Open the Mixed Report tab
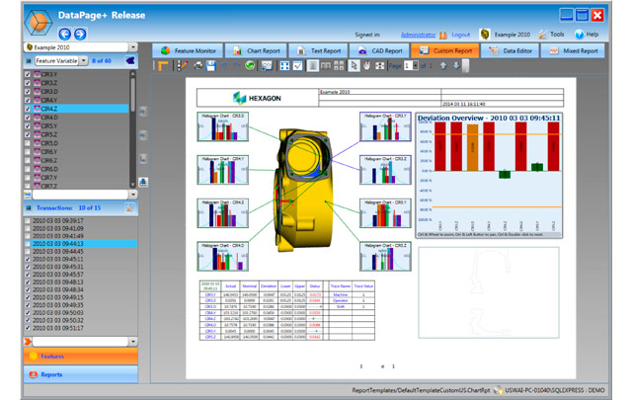632x400 pixels. [573, 50]
